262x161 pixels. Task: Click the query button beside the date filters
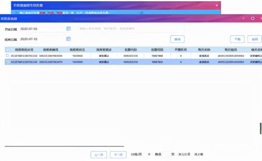click(x=177, y=39)
